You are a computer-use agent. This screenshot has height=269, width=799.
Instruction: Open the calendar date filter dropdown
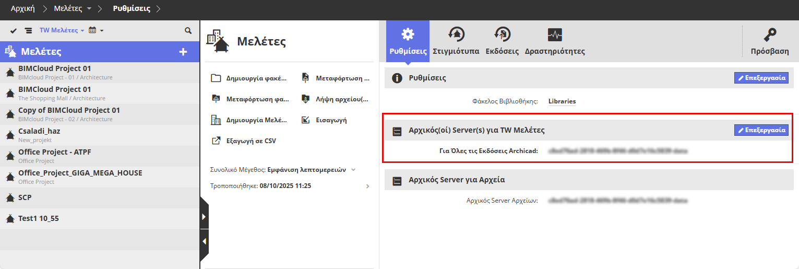pyautogui.click(x=96, y=31)
